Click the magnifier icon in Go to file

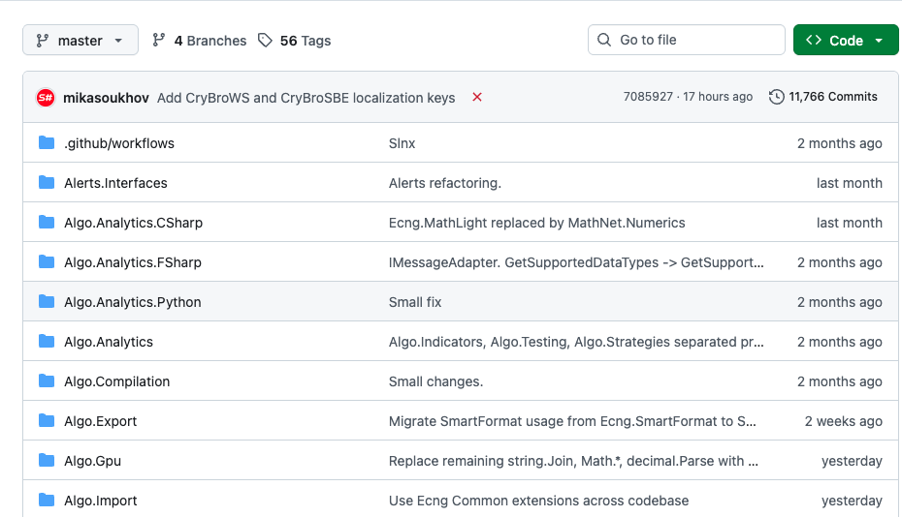(604, 40)
